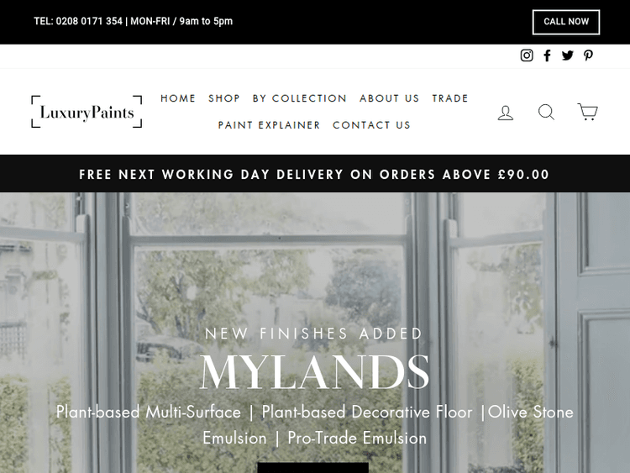The image size is (630, 473).
Task: Open the SHOP menu
Action: click(224, 98)
